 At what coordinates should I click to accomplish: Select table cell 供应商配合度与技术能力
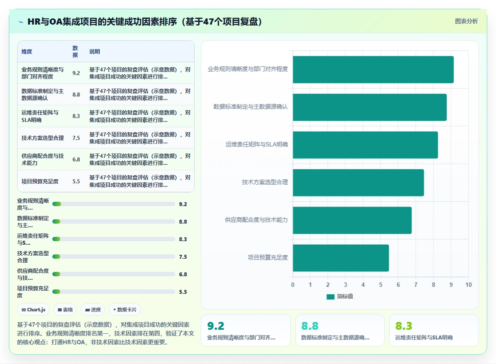pos(43,160)
